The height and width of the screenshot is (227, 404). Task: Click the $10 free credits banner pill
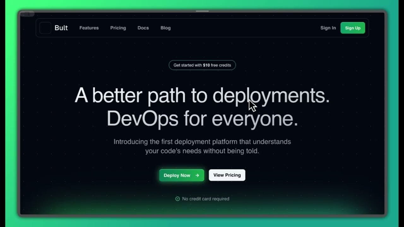click(x=202, y=65)
